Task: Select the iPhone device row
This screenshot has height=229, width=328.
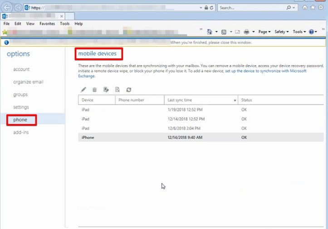Action: [136, 138]
